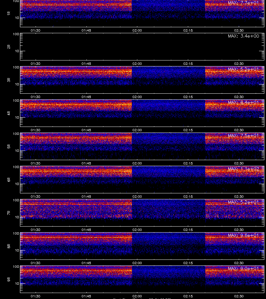The height and width of the screenshot is (299, 266).
Task: Select the 'MAX: 1.1e+02' readout
Action: (x=243, y=169)
